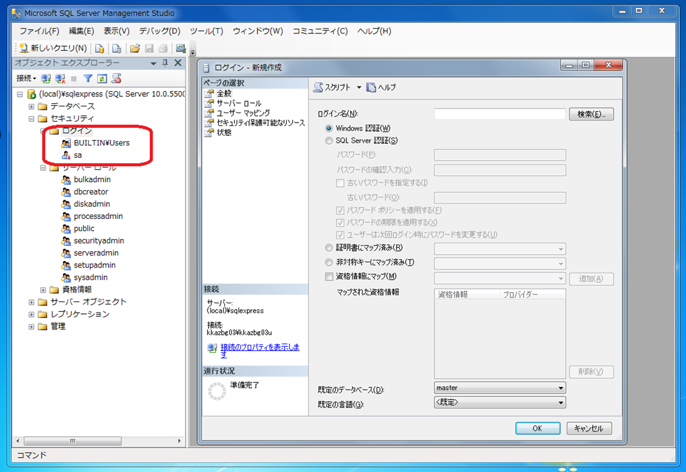
Task: Click the 管理 folder icon
Action: tap(42, 327)
